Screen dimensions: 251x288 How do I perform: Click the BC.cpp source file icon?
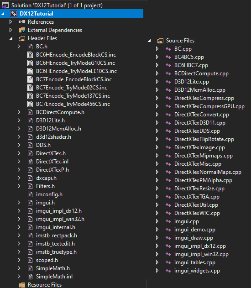click(x=168, y=49)
